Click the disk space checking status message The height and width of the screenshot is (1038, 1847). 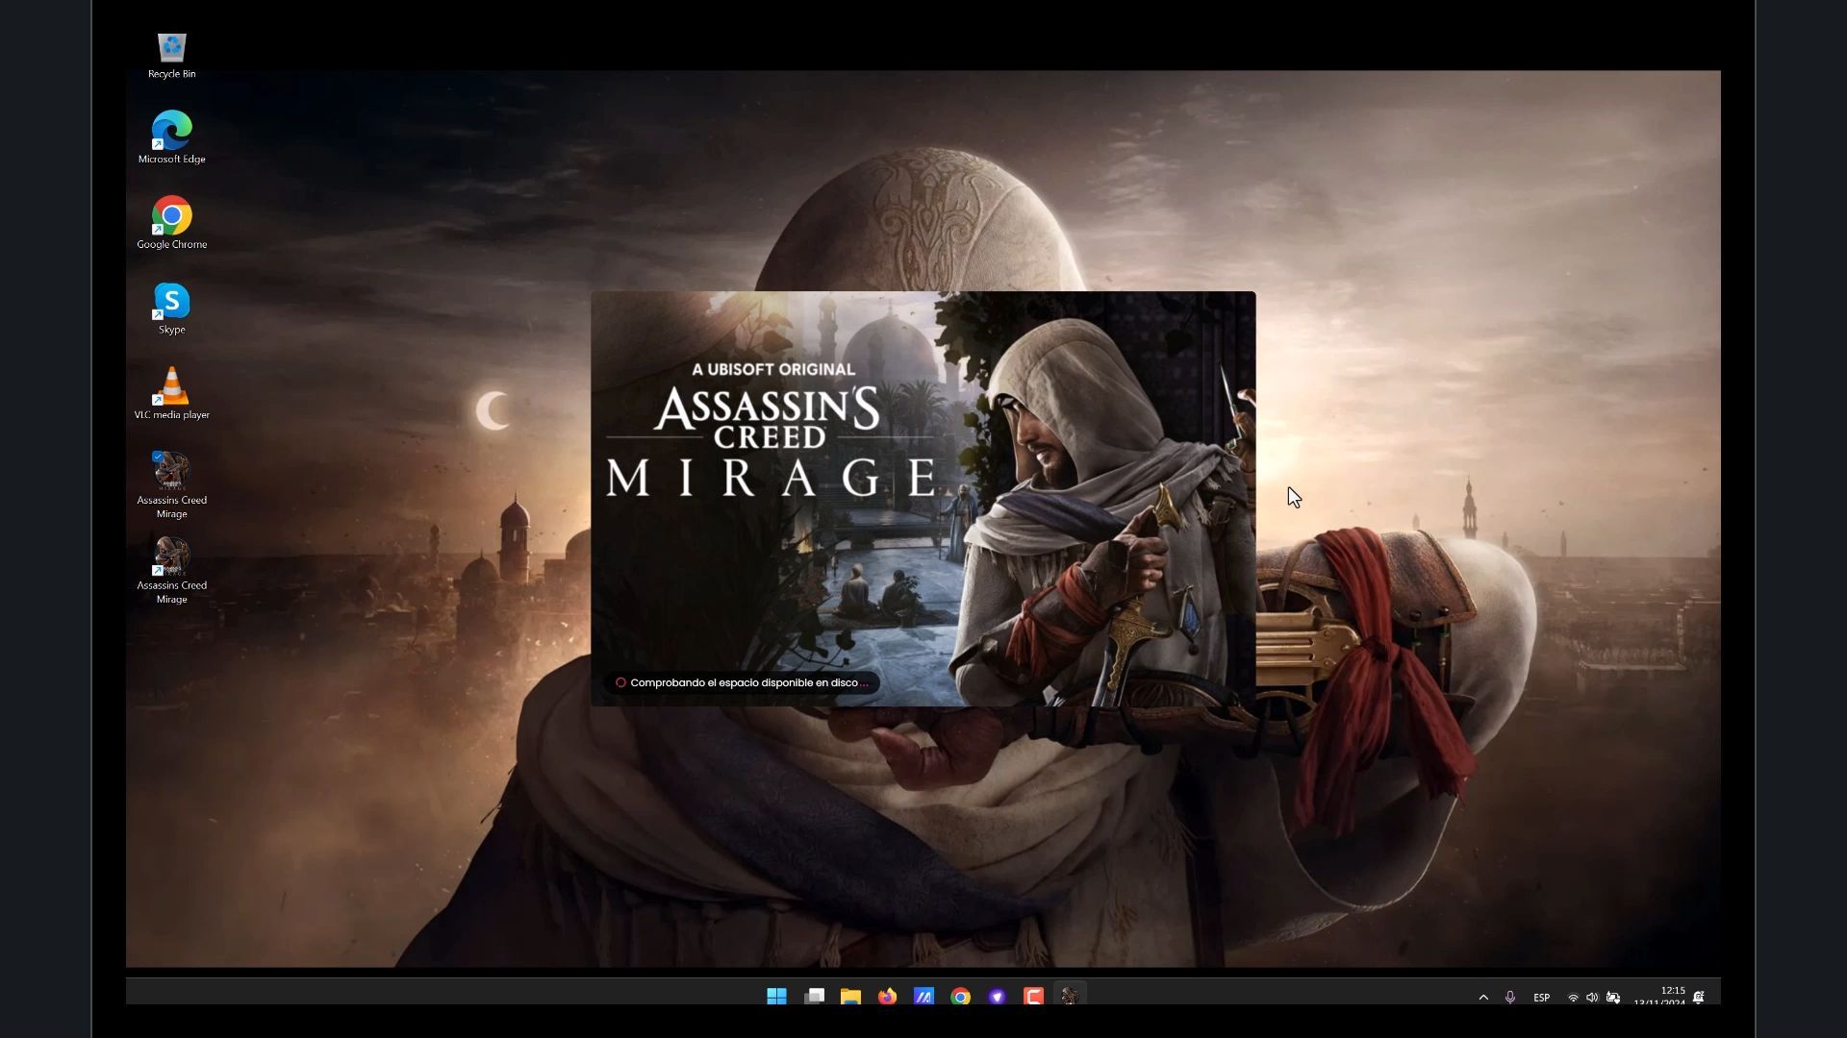coord(742,682)
